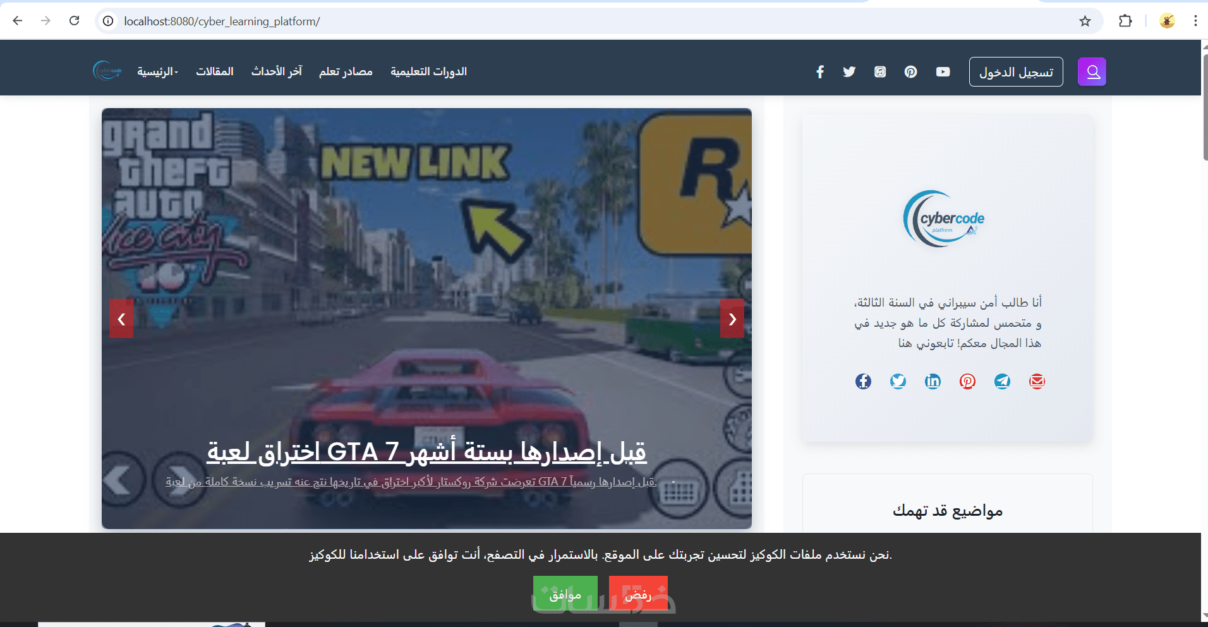Open the Rockstar breach description link under headline
The width and height of the screenshot is (1208, 627).
tap(411, 482)
